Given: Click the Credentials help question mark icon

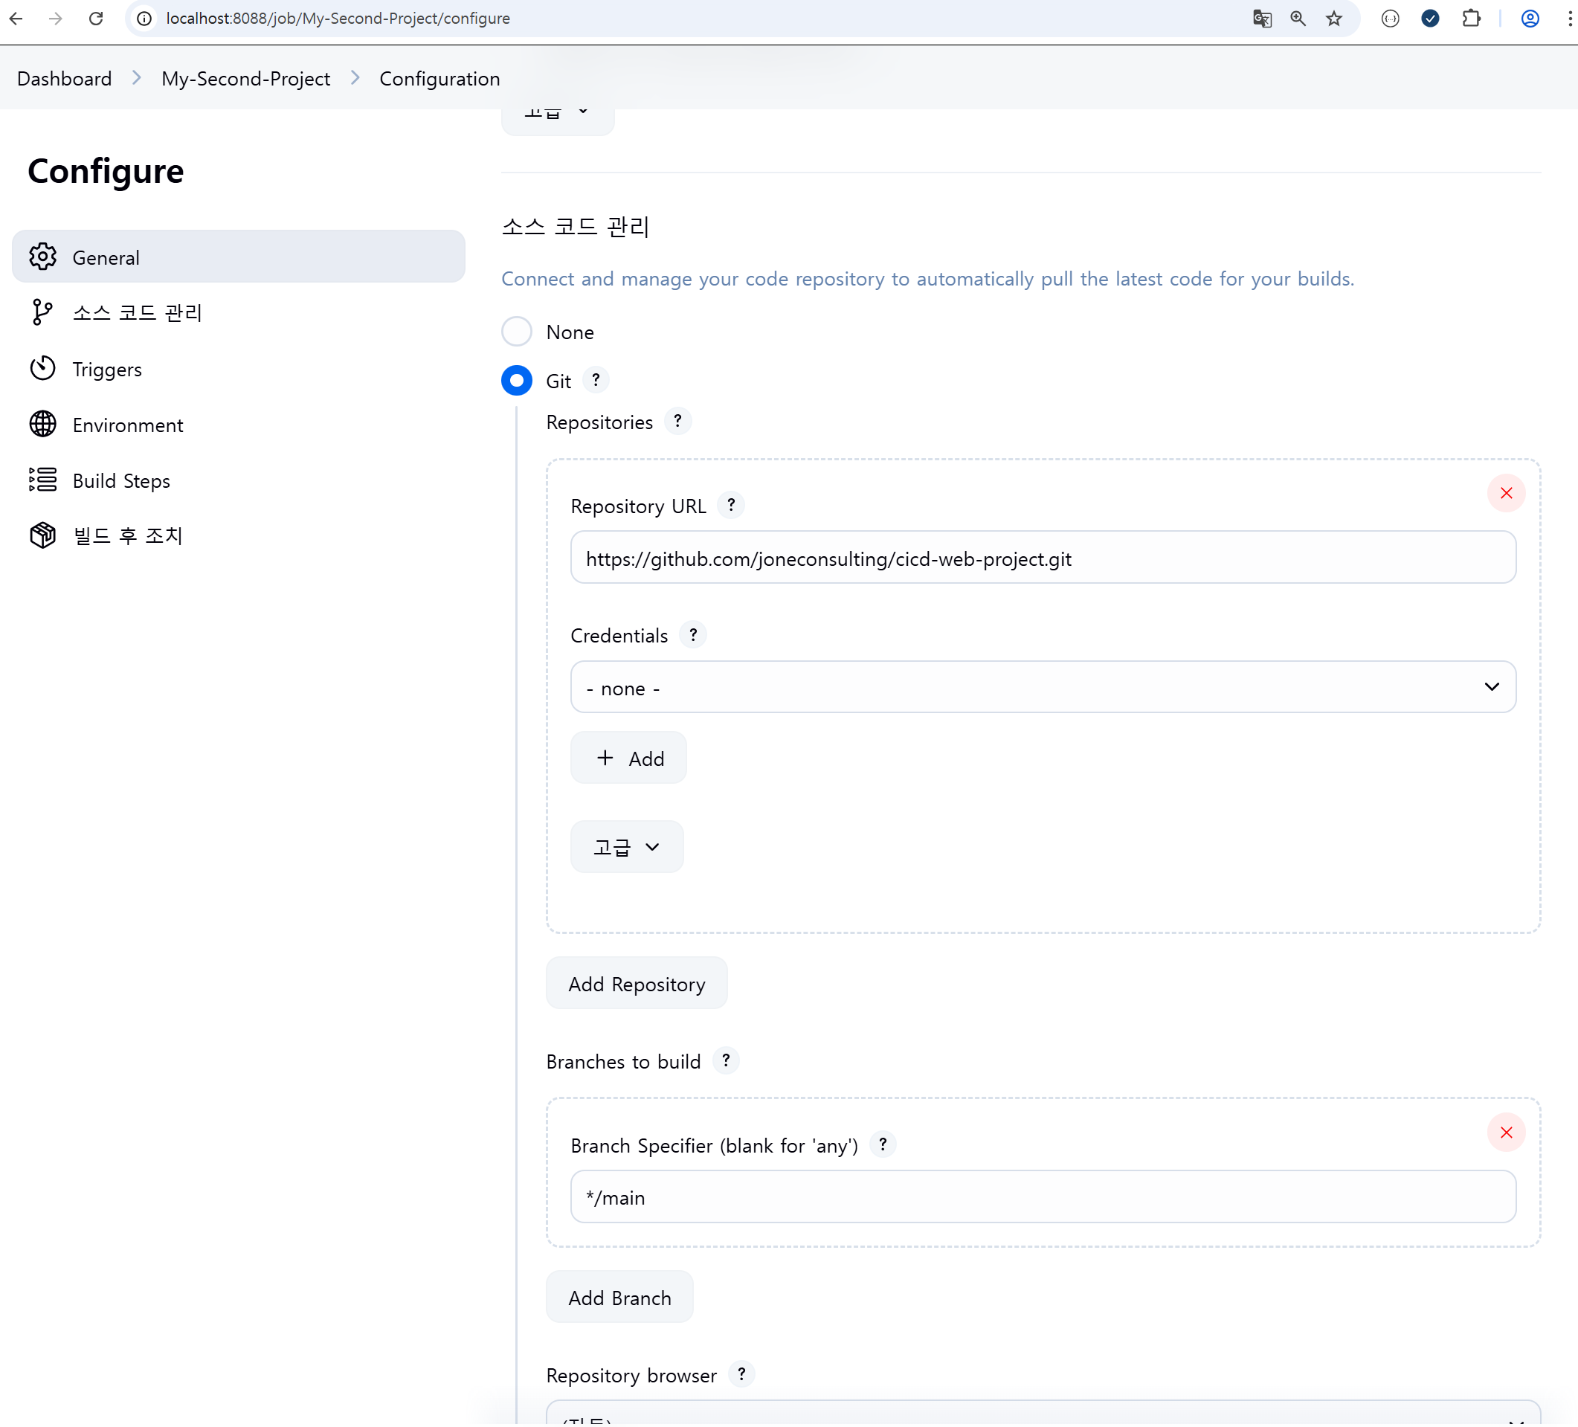Looking at the screenshot, I should tap(693, 635).
